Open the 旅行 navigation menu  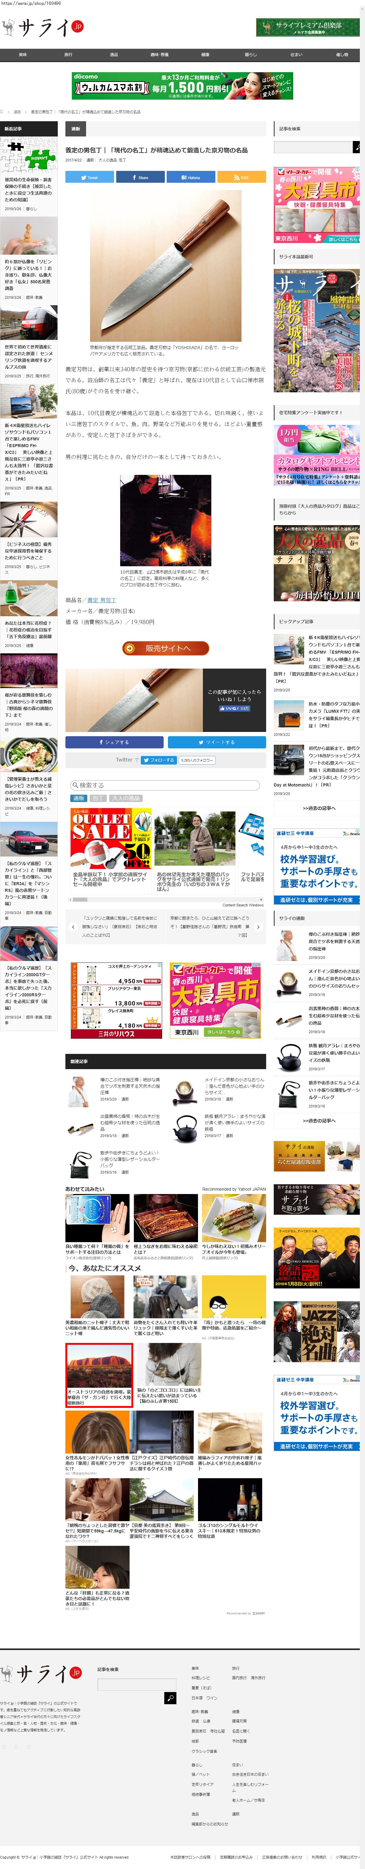coord(68,55)
